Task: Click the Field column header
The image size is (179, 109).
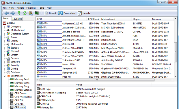Action: click(55, 85)
